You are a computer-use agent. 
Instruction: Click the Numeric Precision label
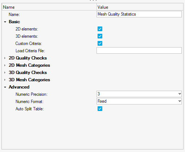pyautogui.click(x=32, y=94)
